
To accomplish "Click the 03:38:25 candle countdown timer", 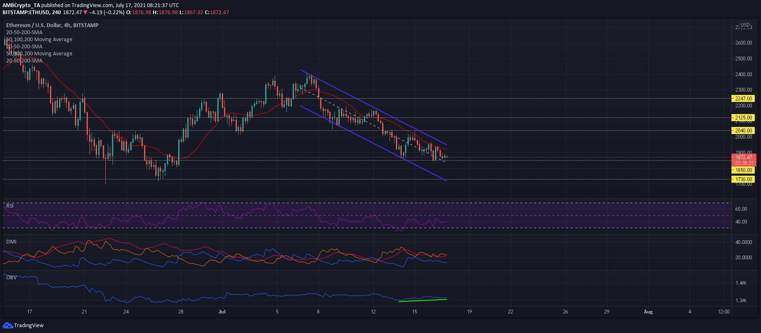I will [744, 163].
